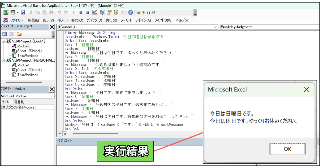Viewport: 320px width, 168px height.
Task: Pause execution with the Break icon
Action: coord(81,12)
